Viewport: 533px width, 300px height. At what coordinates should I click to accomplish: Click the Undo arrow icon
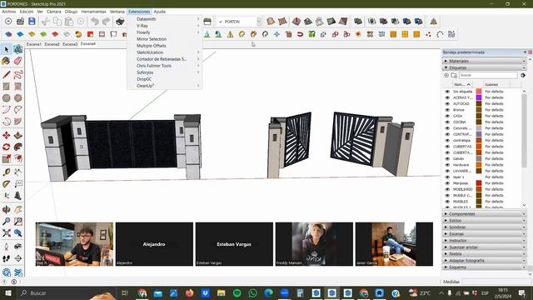pos(95,22)
